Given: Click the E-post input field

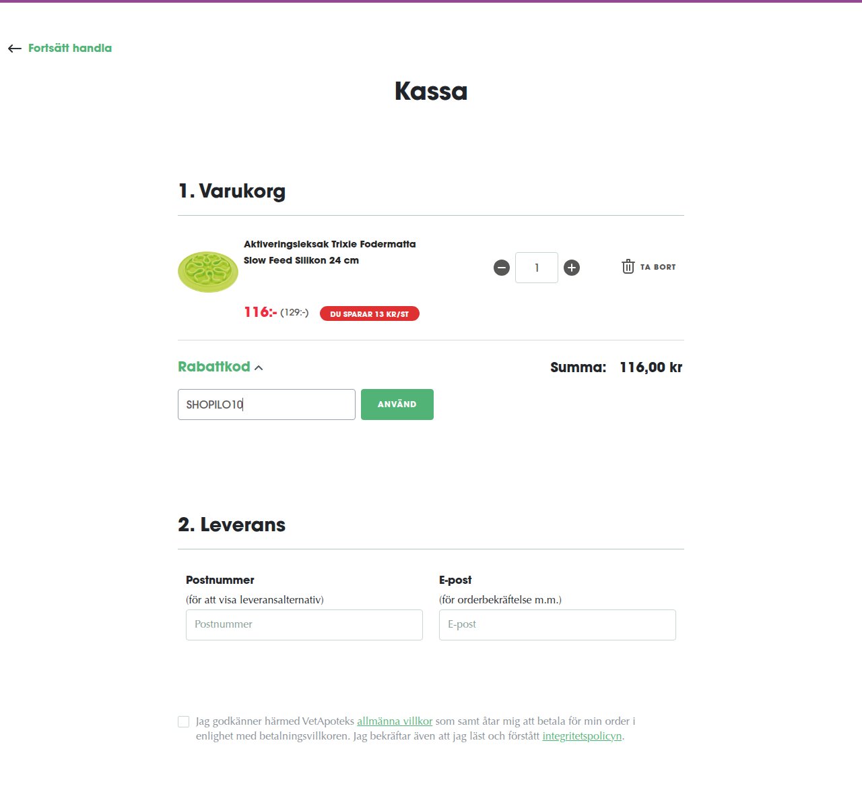Looking at the screenshot, I should (x=558, y=625).
